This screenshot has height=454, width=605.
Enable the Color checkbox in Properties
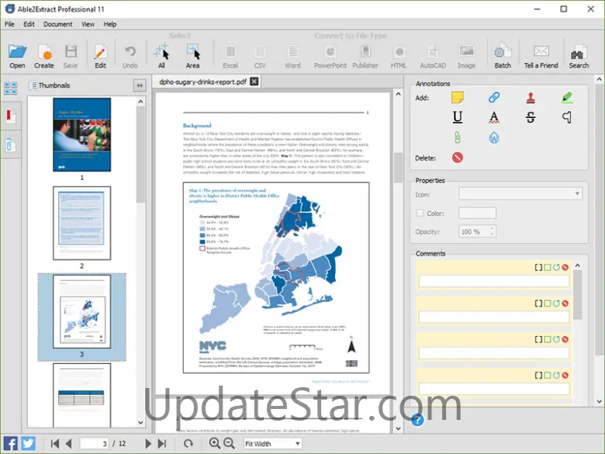420,213
